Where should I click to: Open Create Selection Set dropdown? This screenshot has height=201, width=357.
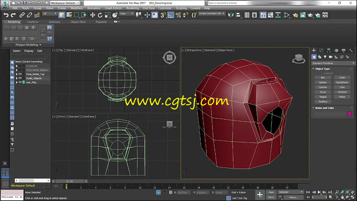[x=212, y=13]
